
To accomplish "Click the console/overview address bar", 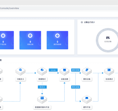I will click(x=59, y=8).
